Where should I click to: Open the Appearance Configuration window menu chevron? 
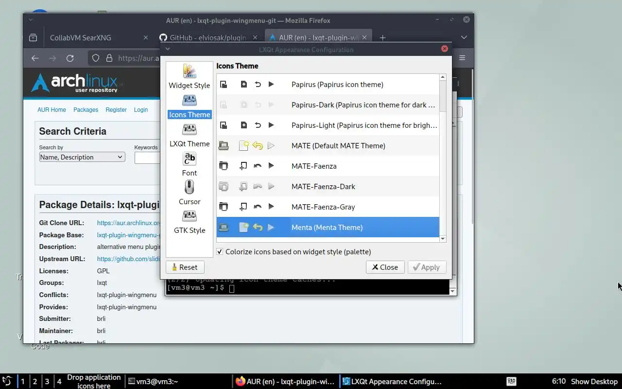pos(168,49)
